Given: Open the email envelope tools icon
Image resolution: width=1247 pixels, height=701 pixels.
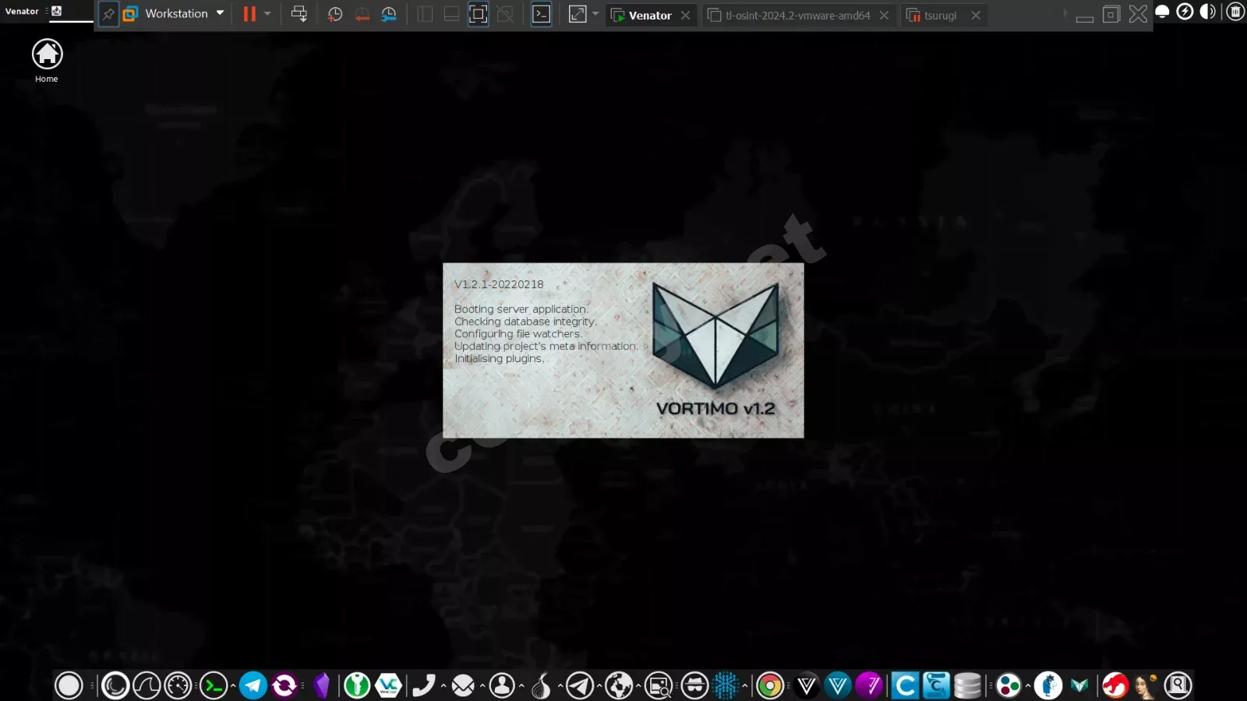Looking at the screenshot, I should click(x=463, y=685).
